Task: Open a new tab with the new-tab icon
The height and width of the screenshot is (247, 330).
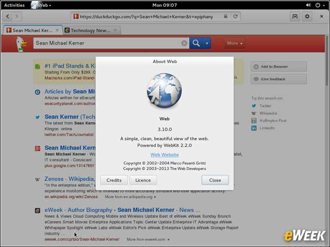Action: point(295,16)
